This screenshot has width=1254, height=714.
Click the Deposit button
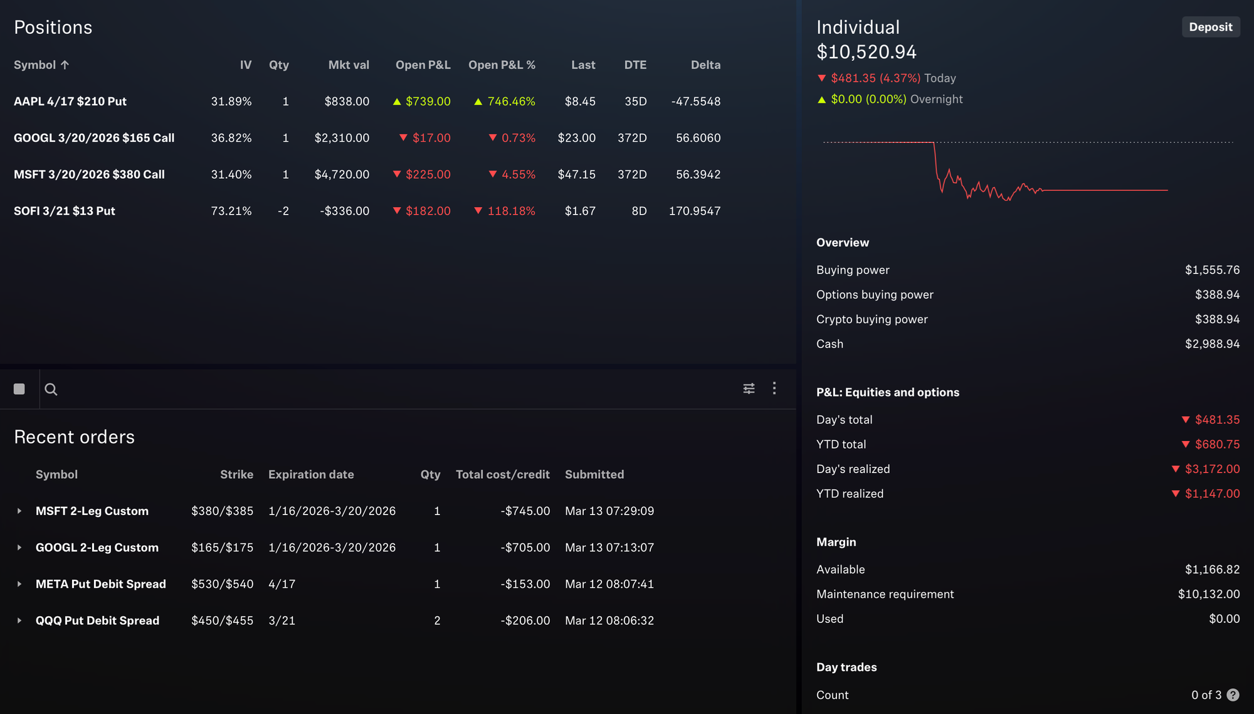(1211, 27)
